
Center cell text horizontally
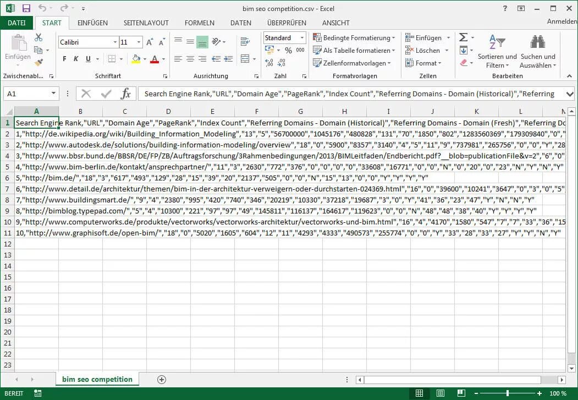190,59
